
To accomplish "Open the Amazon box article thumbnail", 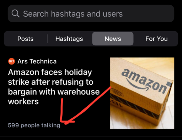I will pyautogui.click(x=142, y=93).
